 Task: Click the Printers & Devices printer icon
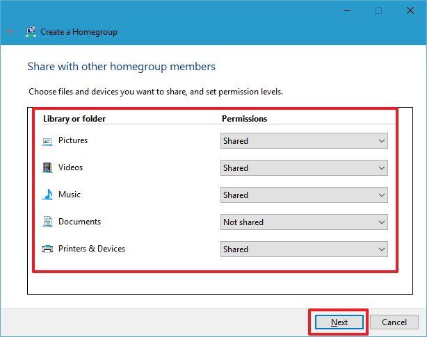[x=47, y=249]
